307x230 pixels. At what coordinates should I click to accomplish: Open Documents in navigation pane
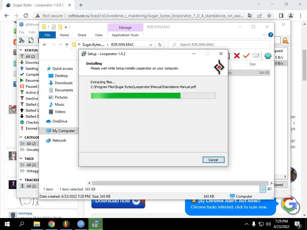[61, 90]
